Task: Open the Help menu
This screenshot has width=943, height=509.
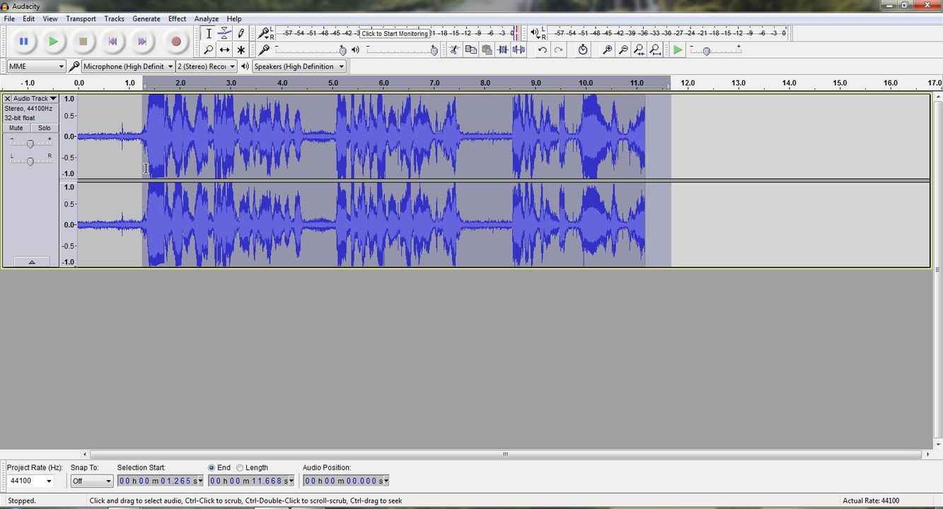Action: 234,18
